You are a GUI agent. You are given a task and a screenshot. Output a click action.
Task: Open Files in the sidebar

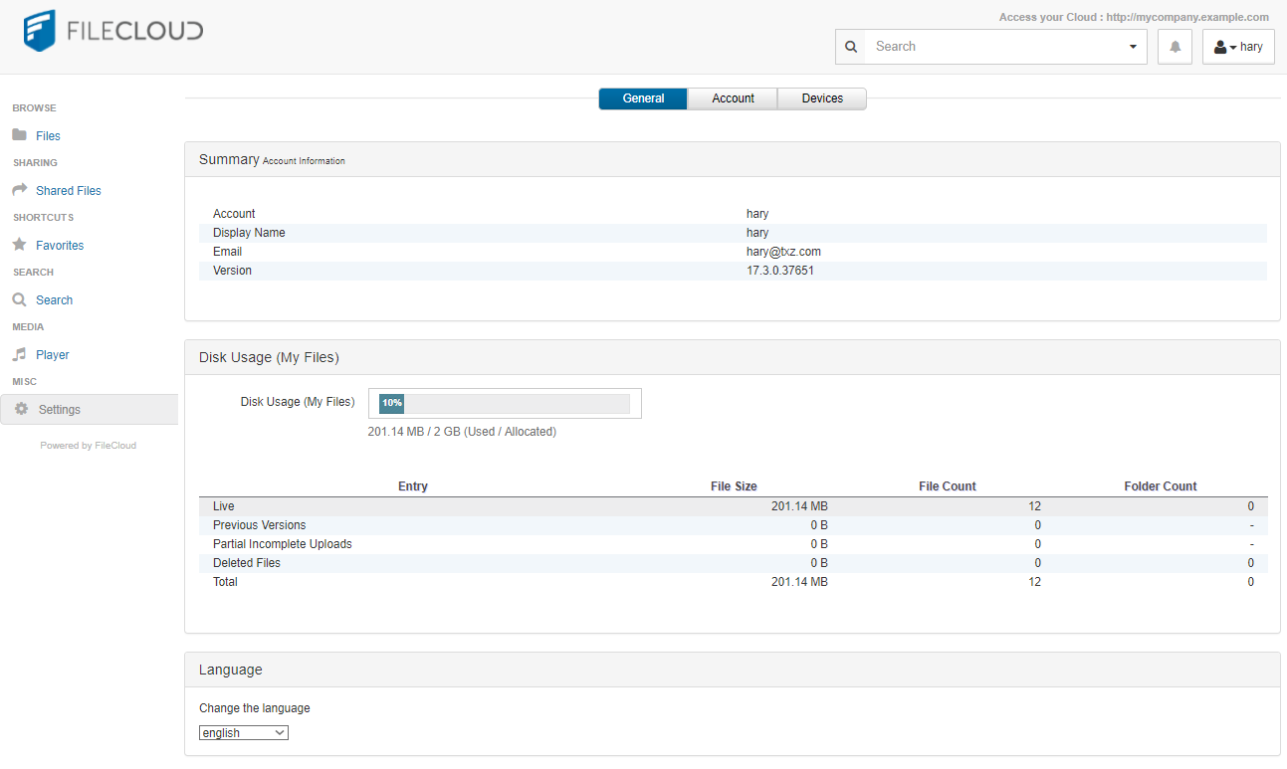pos(48,136)
